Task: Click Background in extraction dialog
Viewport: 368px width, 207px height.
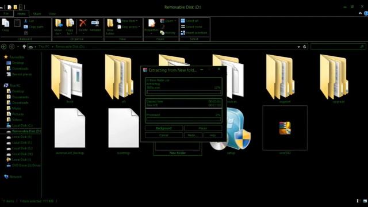Action: click(164, 128)
